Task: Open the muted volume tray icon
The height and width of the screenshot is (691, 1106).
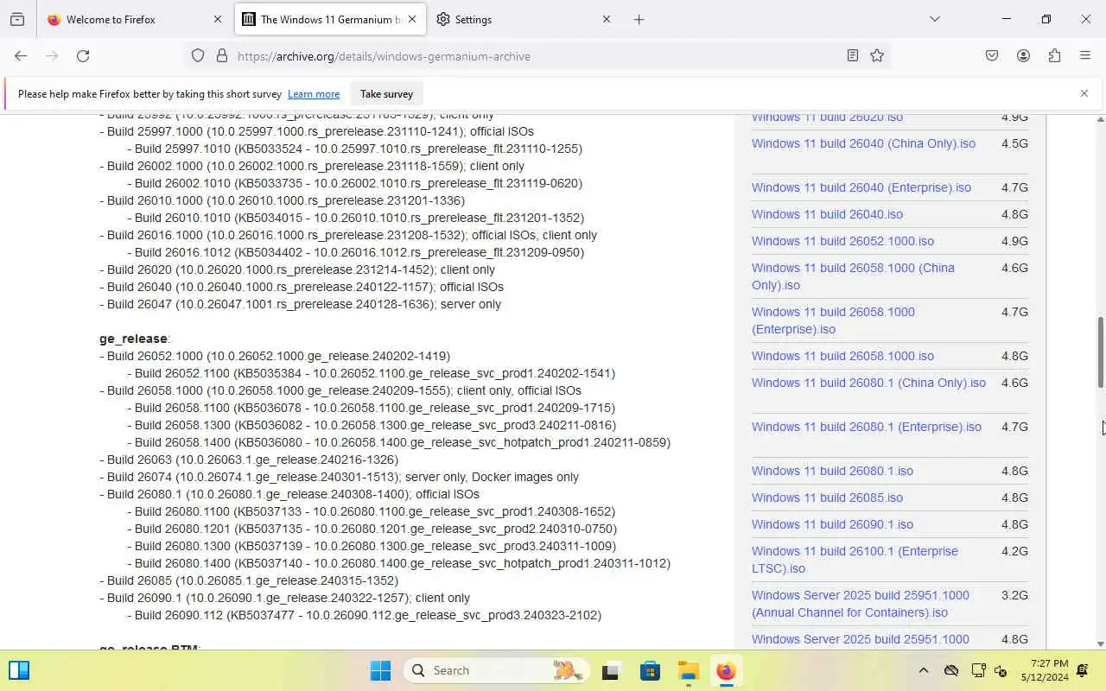Action: pyautogui.click(x=1001, y=670)
